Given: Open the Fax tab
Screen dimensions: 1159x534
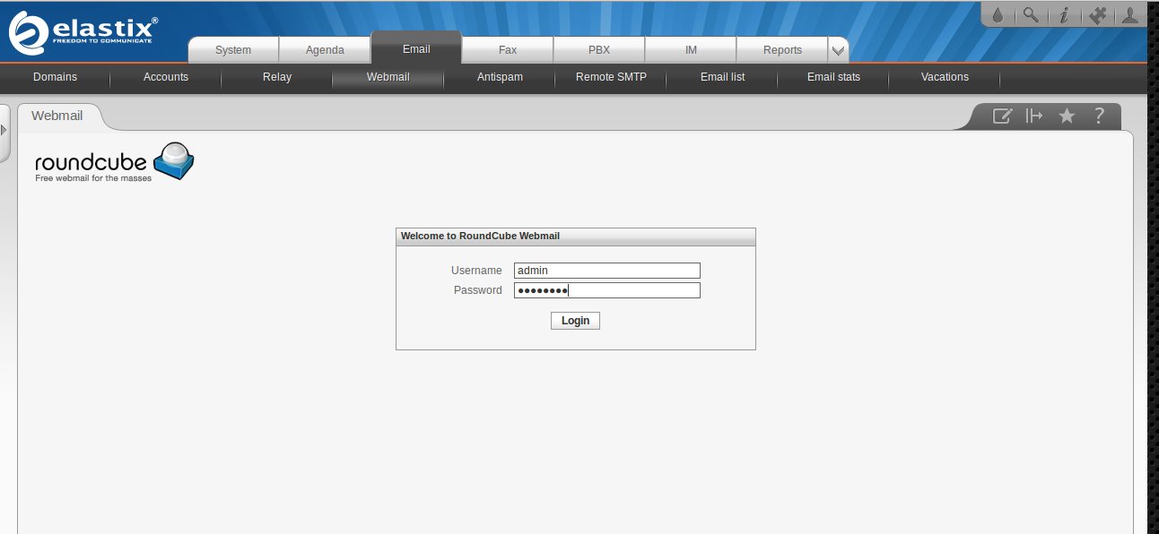Looking at the screenshot, I should click(508, 50).
